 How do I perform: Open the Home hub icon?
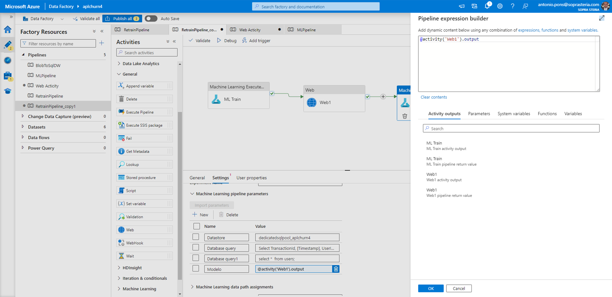click(x=8, y=29)
